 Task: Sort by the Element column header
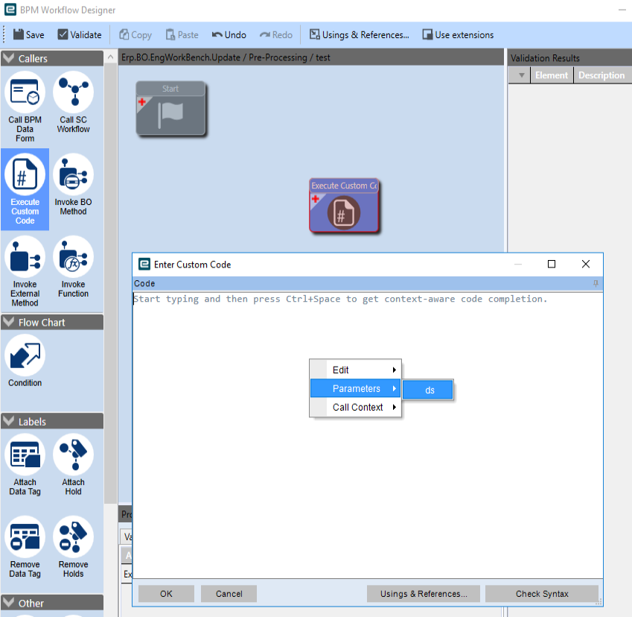pos(552,75)
